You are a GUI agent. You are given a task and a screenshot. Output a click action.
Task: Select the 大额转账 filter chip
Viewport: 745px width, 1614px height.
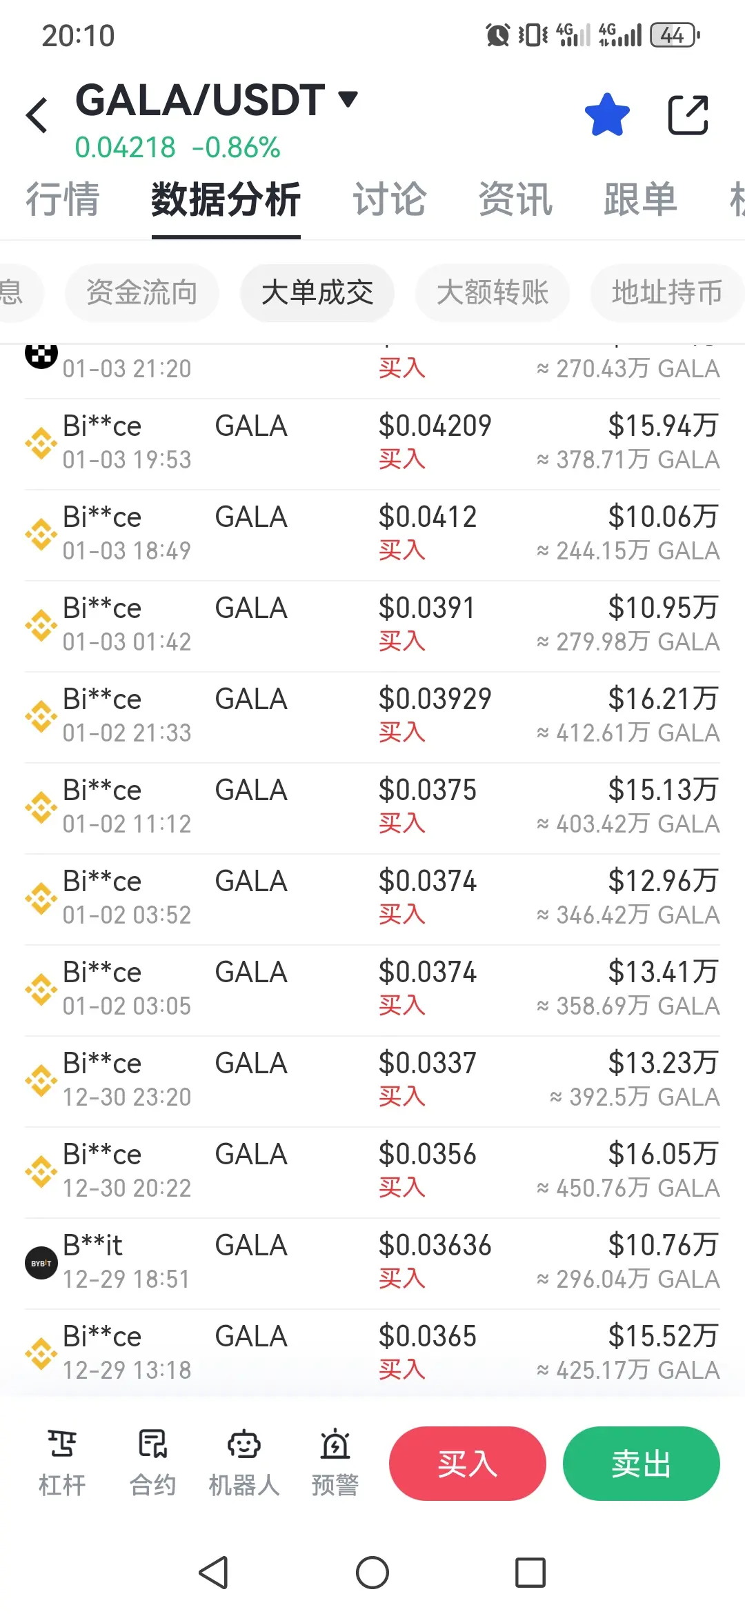[x=492, y=292]
